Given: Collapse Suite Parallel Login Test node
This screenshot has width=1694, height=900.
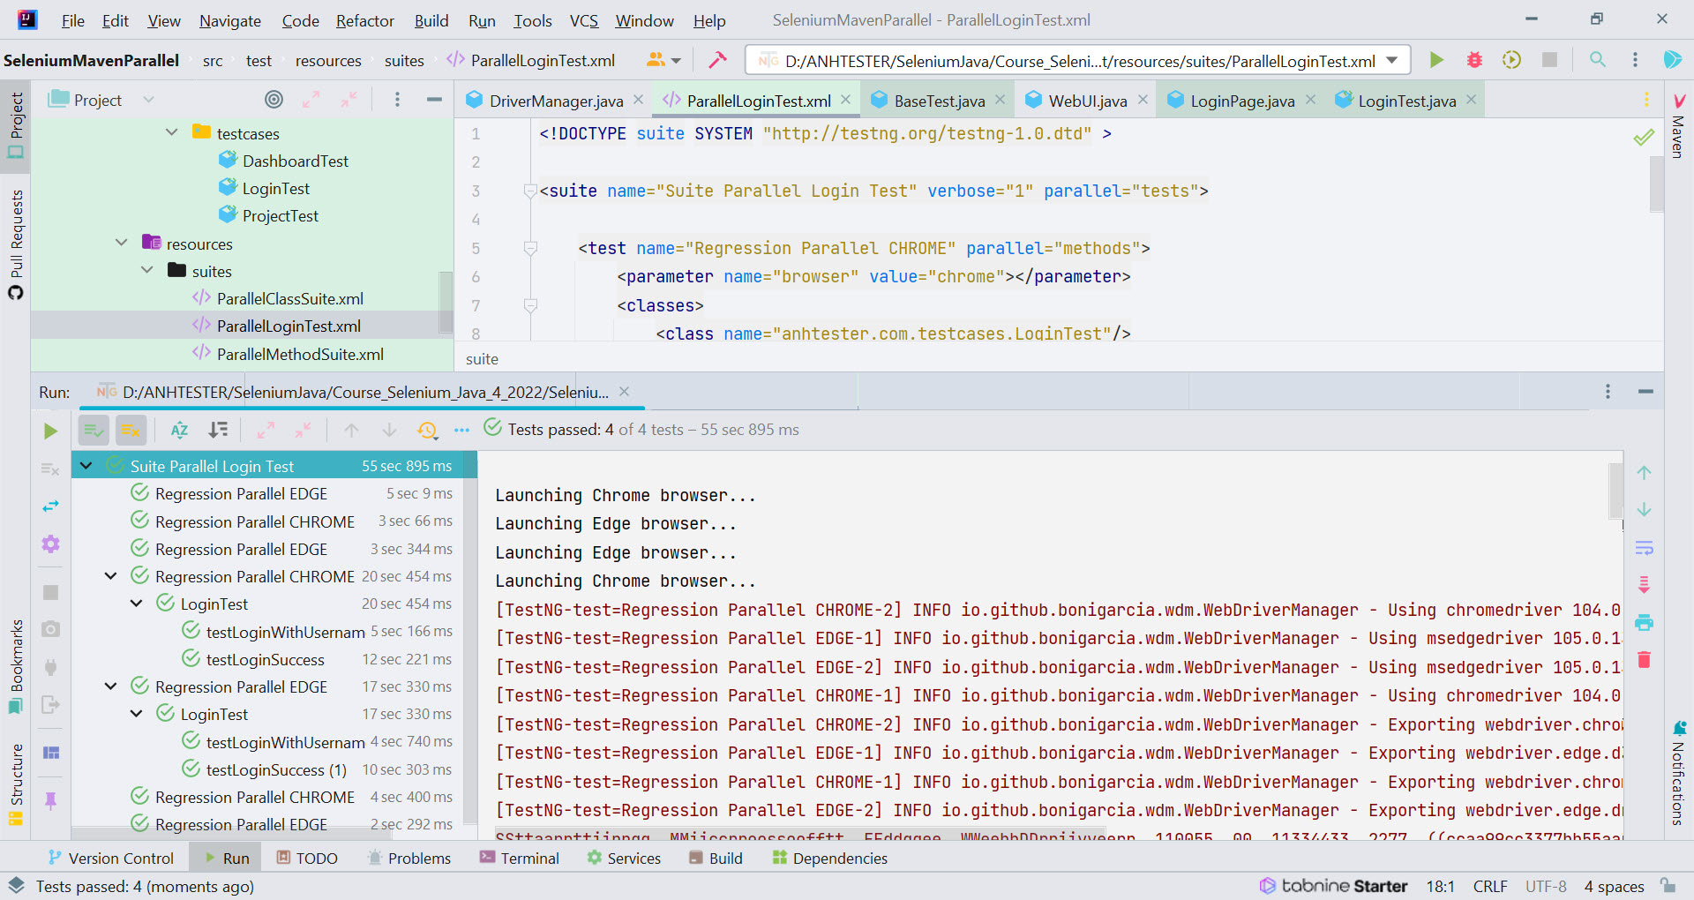Looking at the screenshot, I should pyautogui.click(x=86, y=466).
